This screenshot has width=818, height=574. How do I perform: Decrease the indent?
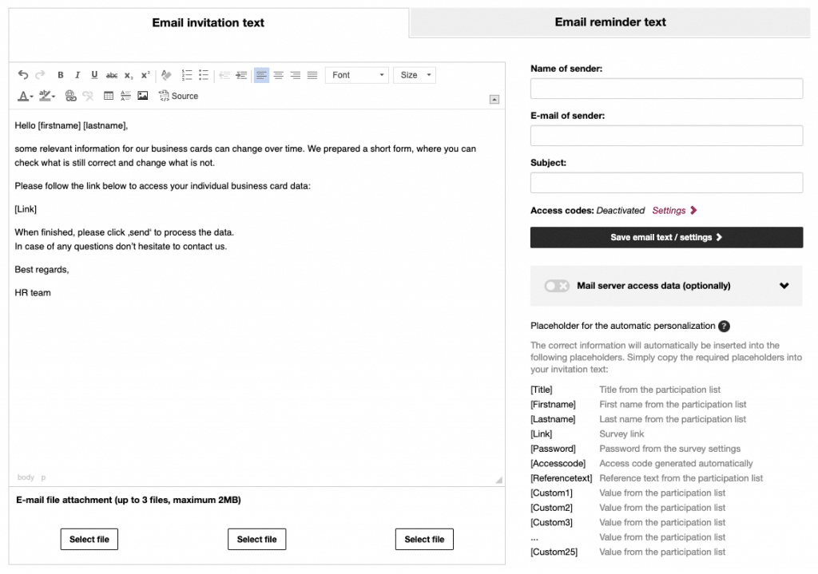(x=224, y=75)
